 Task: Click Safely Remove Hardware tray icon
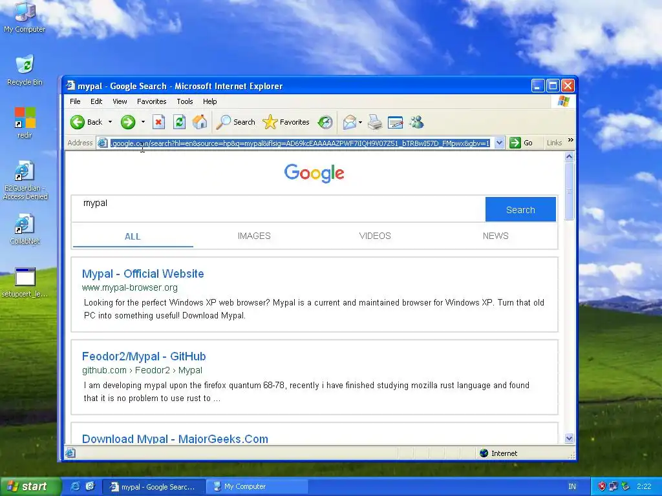click(625, 486)
